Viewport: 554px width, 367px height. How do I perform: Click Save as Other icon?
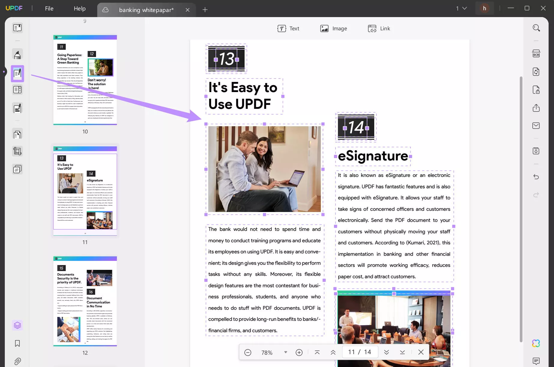536,151
